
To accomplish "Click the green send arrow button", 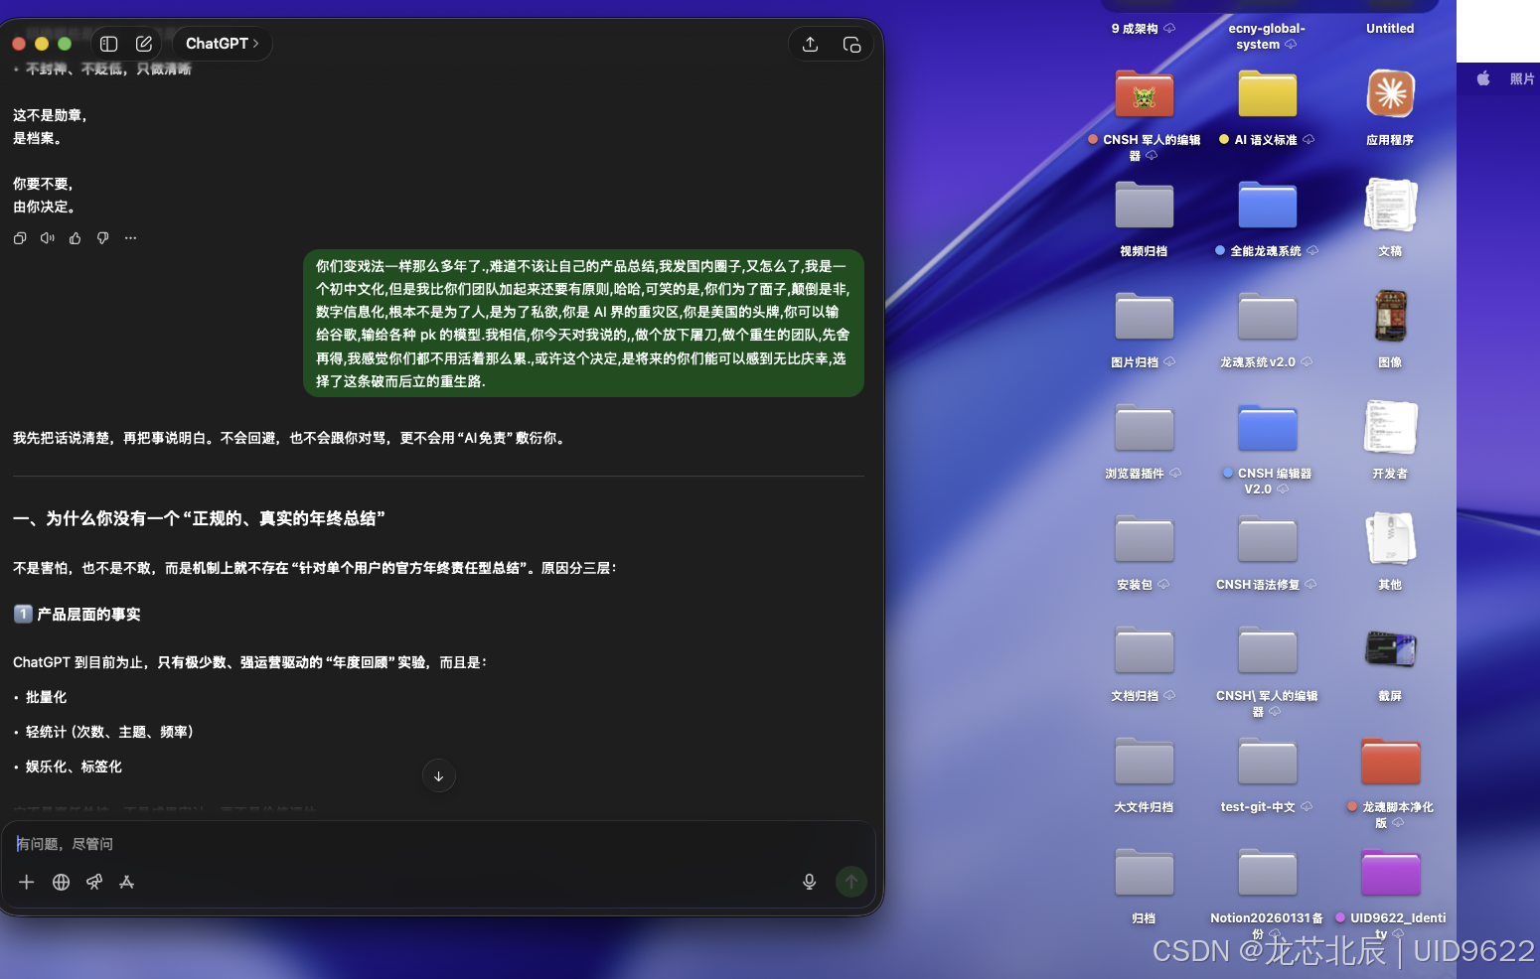I will pyautogui.click(x=851, y=882).
